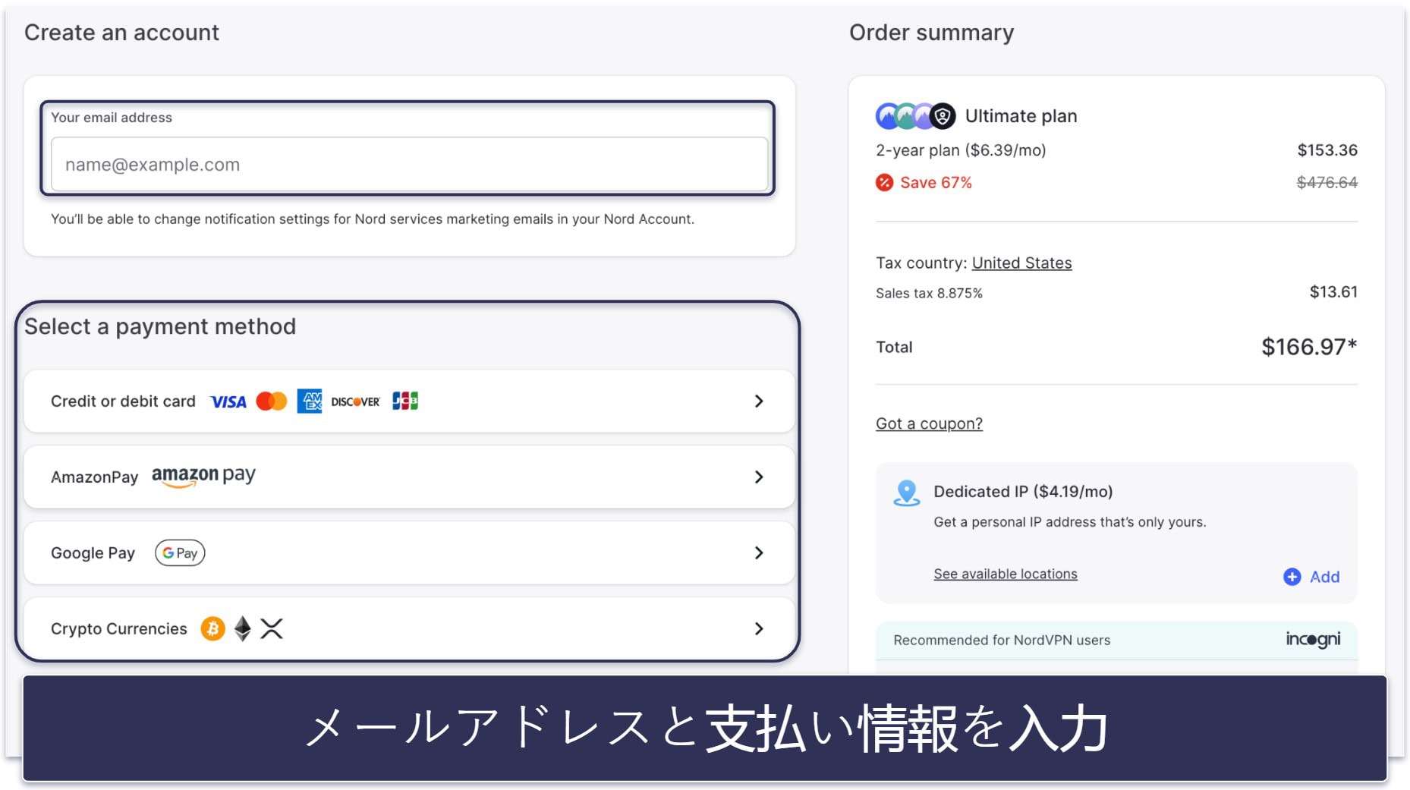Image resolution: width=1410 pixels, height=790 pixels.
Task: Expand the Crypto Currencies chevron
Action: click(759, 628)
